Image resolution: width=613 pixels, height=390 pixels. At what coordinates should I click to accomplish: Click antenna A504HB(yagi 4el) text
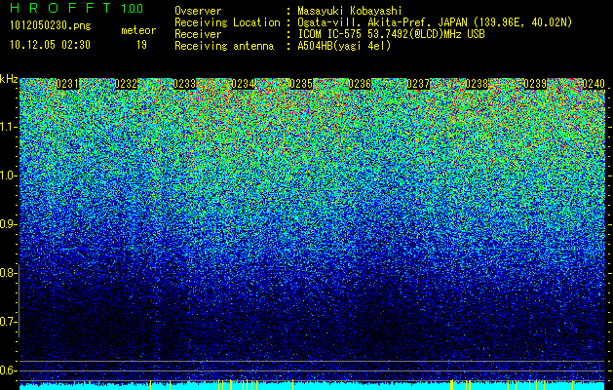344,46
